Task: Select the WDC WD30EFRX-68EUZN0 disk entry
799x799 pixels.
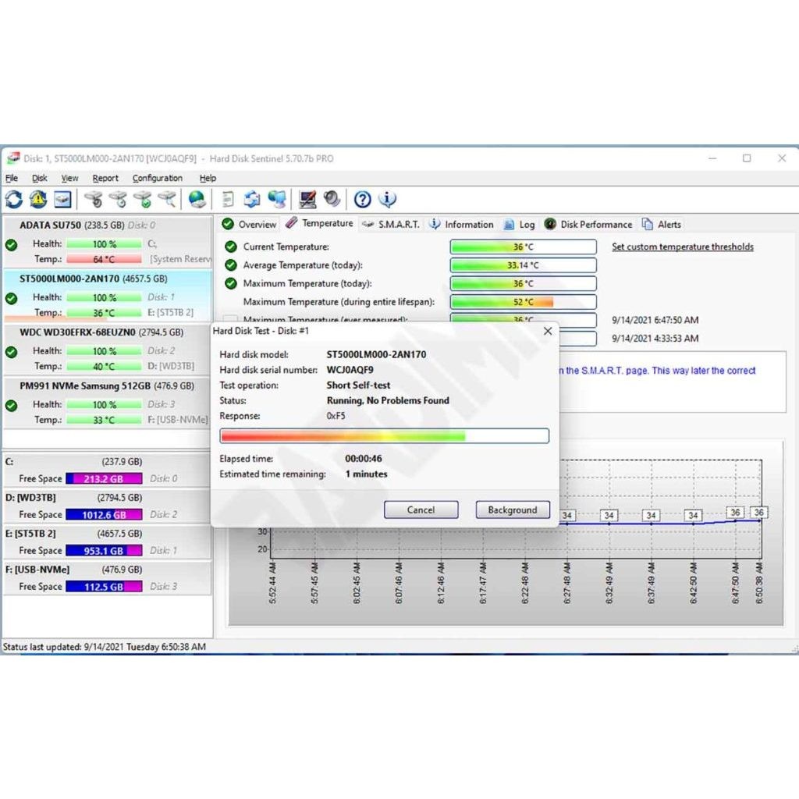Action: [88, 332]
